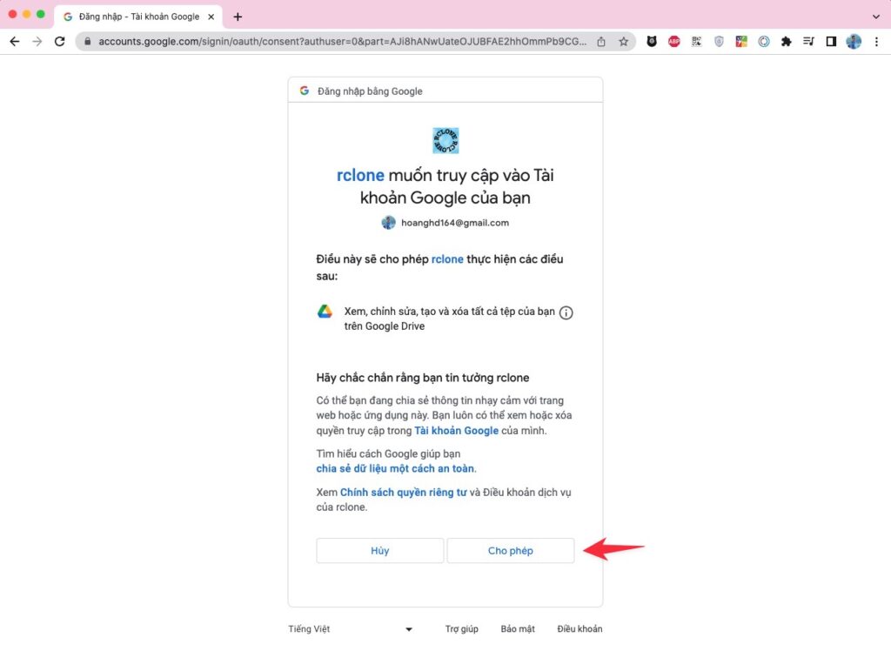The width and height of the screenshot is (891, 651).
Task: Open the AdBlock Plus extension
Action: [674, 42]
